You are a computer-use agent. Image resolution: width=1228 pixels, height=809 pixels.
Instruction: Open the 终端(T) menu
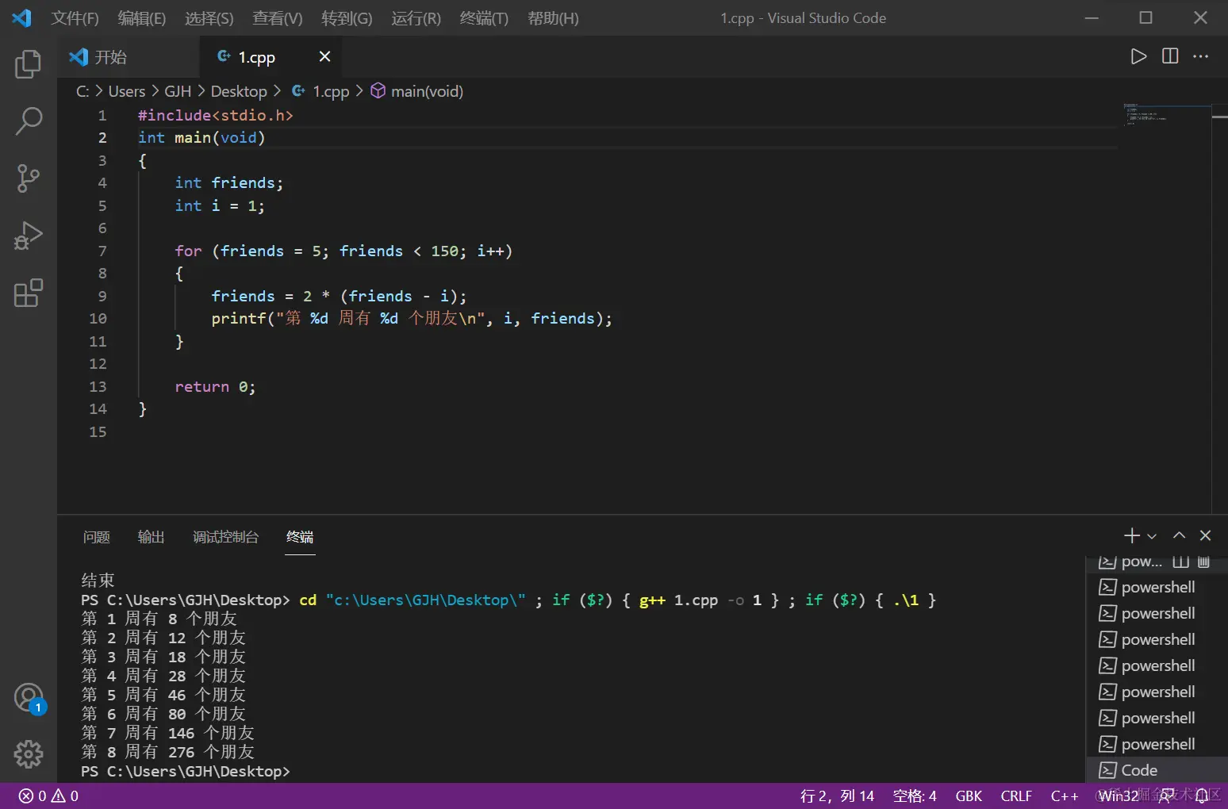click(x=484, y=18)
